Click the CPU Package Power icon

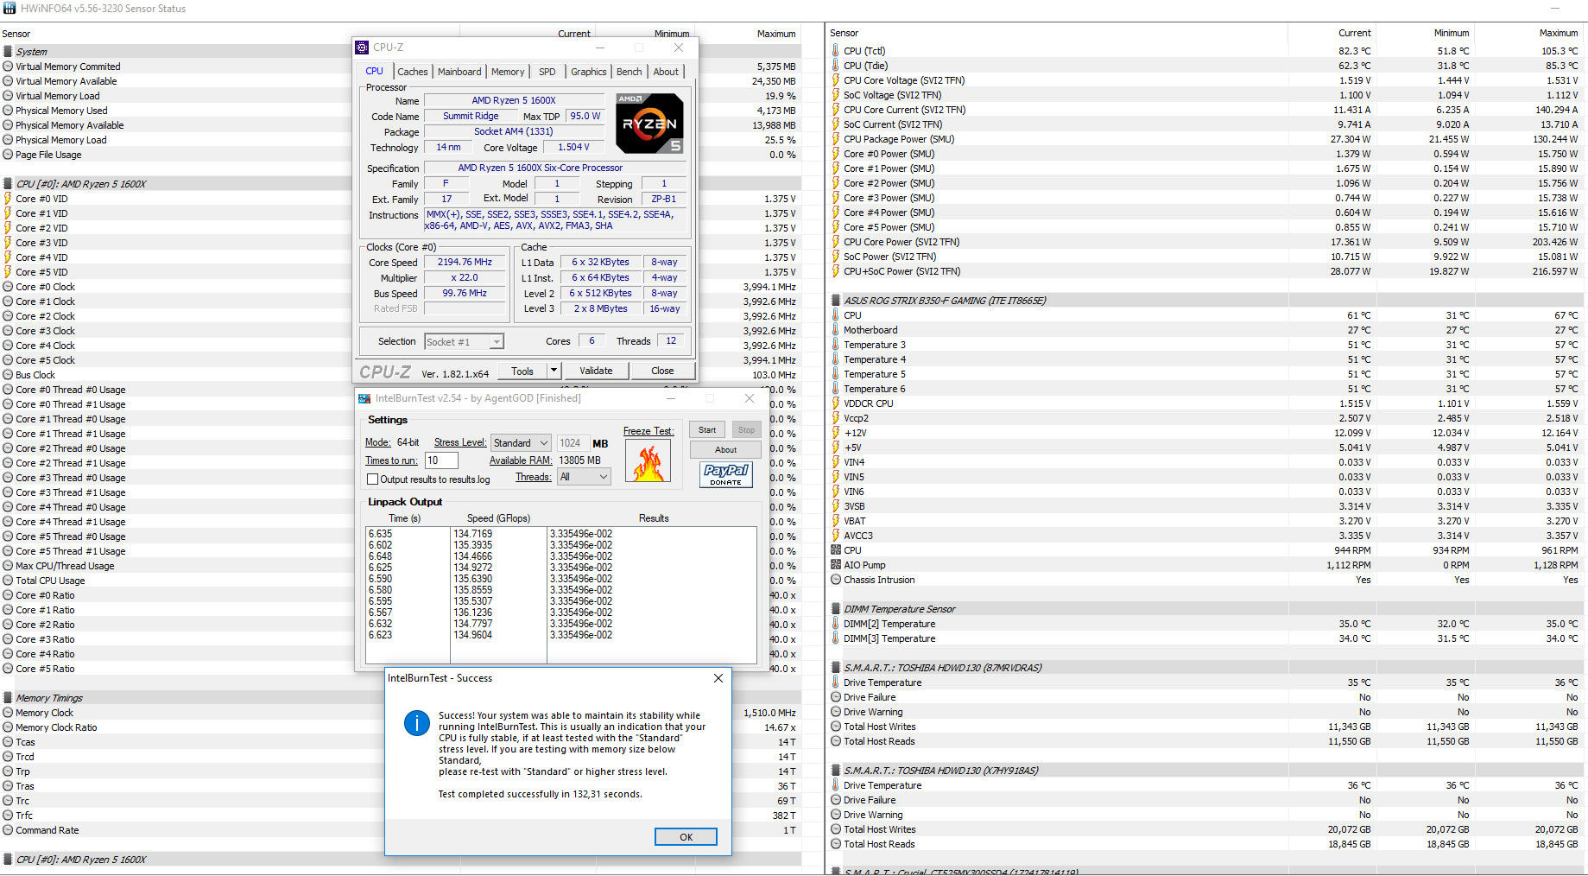point(835,139)
